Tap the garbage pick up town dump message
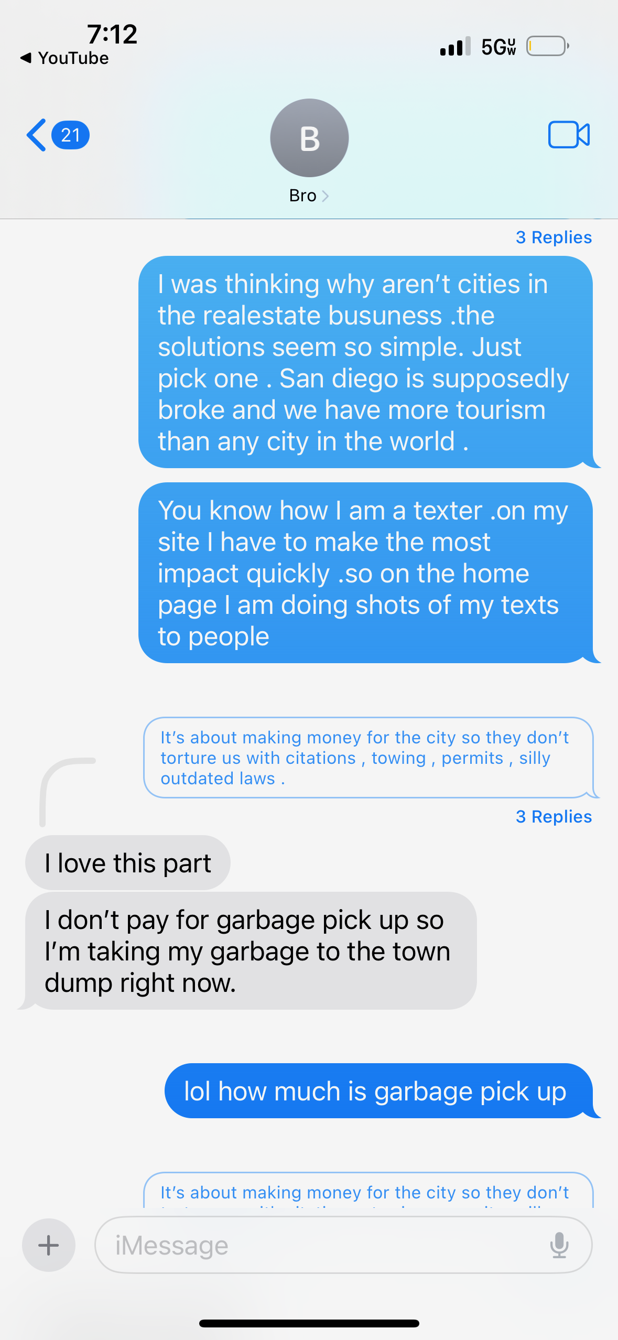This screenshot has height=1340, width=618. coord(251,951)
